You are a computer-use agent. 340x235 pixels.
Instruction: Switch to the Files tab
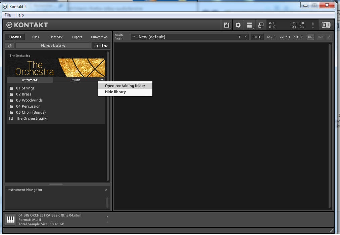[36, 37]
